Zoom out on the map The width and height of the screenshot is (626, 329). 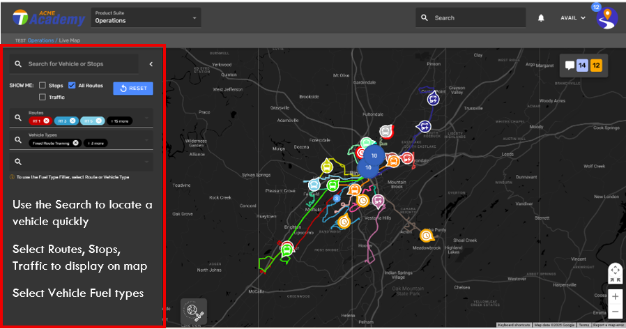pyautogui.click(x=615, y=312)
